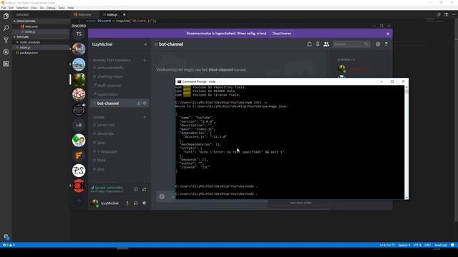Open the P.S. server icon

79,171
